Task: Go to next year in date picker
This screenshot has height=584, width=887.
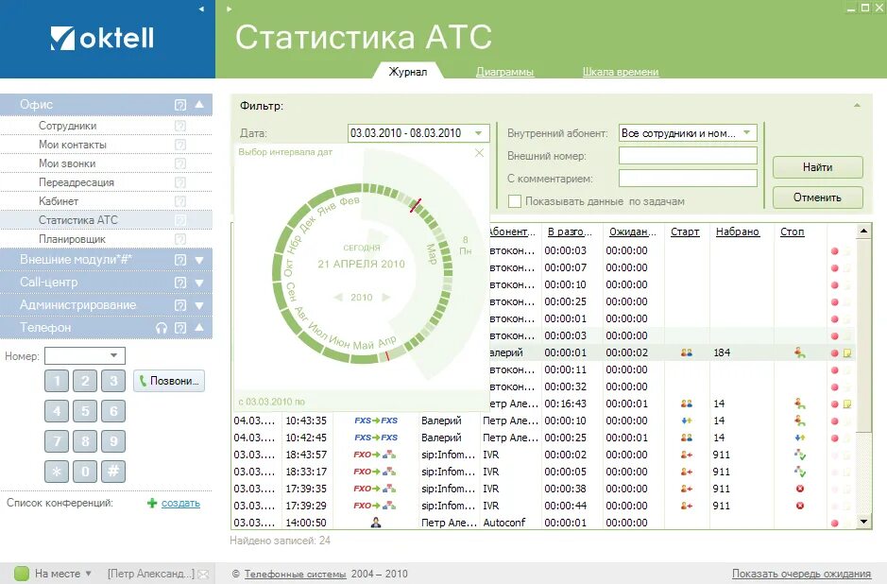Action: coord(385,298)
